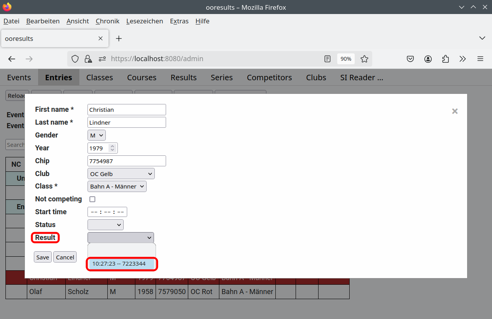Switch to the Competitors tab

pyautogui.click(x=269, y=78)
